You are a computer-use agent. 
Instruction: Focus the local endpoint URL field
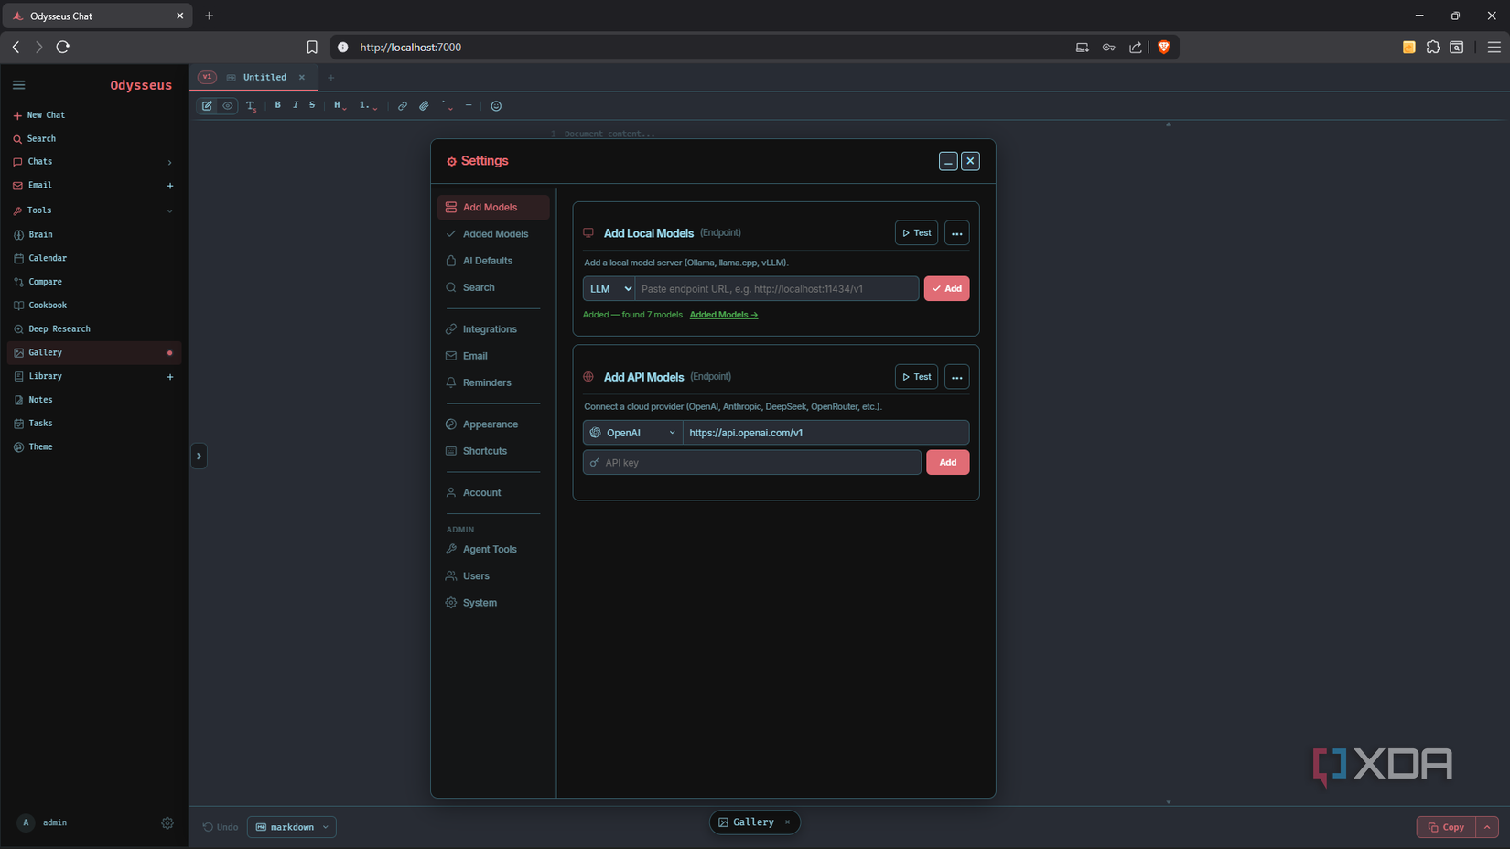(x=777, y=289)
